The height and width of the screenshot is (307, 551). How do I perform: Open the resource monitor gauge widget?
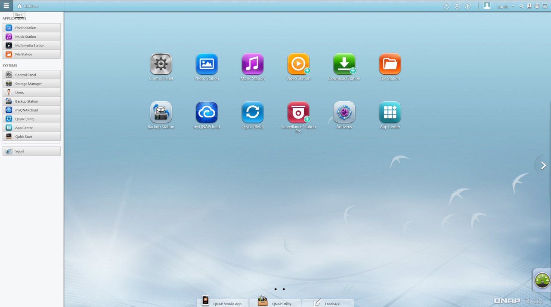tap(542, 280)
